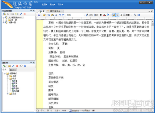Click the red delete X in 资料库 toolbar
155x113 pixels.
[x=17, y=66]
